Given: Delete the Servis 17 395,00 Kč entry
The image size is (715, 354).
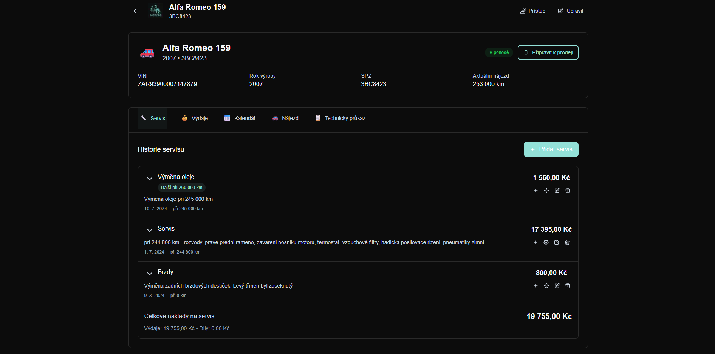Looking at the screenshot, I should tap(567, 242).
